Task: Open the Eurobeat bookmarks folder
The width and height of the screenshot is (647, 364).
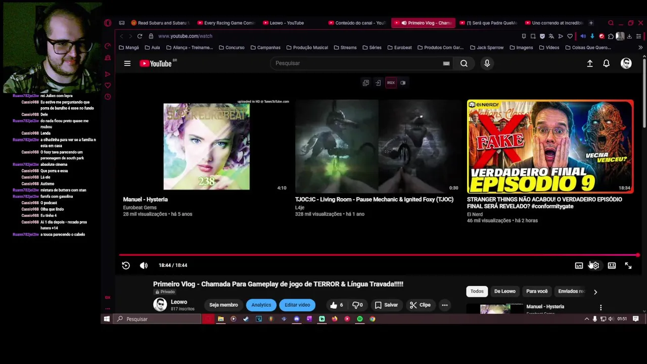Action: point(399,48)
